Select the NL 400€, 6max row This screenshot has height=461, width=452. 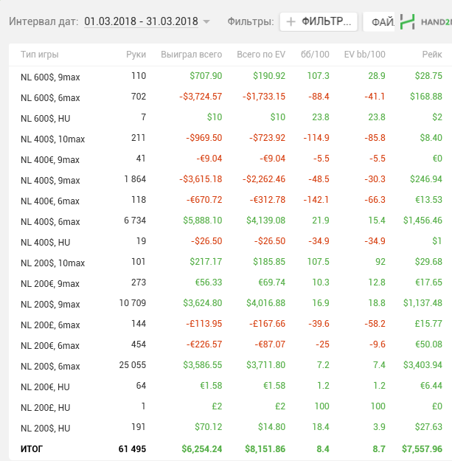[50, 201]
